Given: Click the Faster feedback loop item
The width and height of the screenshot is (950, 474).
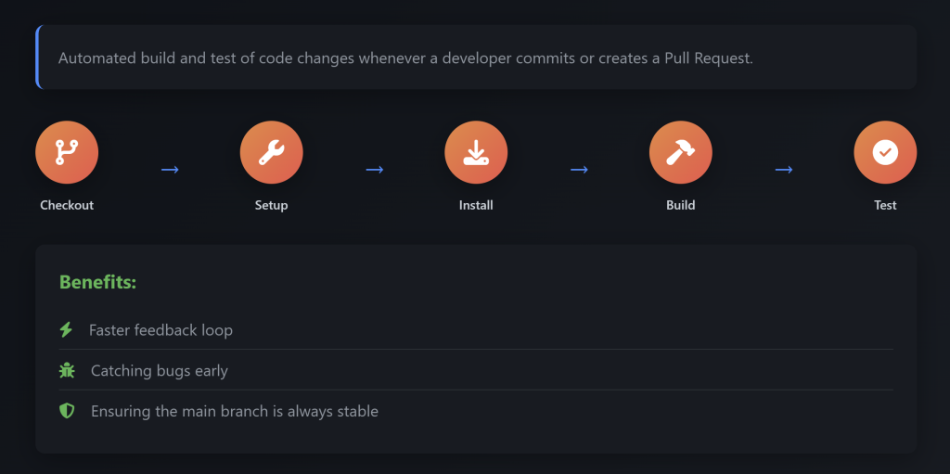Looking at the screenshot, I should 160,330.
